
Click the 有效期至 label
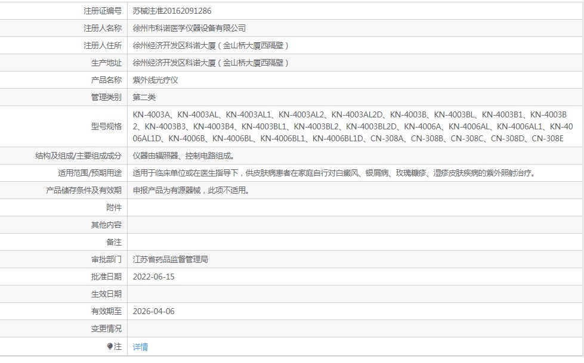106,312
